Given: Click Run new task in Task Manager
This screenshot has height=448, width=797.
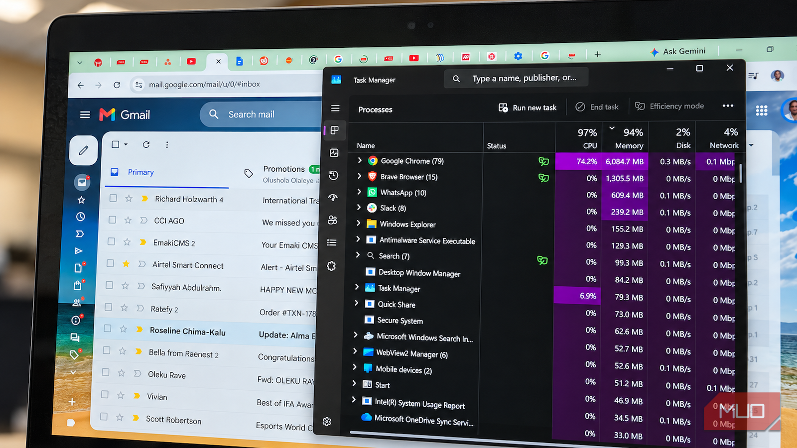Looking at the screenshot, I should point(528,108).
